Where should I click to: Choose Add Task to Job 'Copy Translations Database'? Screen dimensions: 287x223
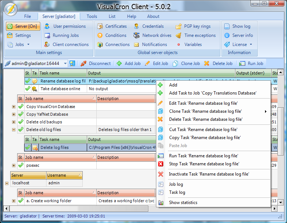213,93
